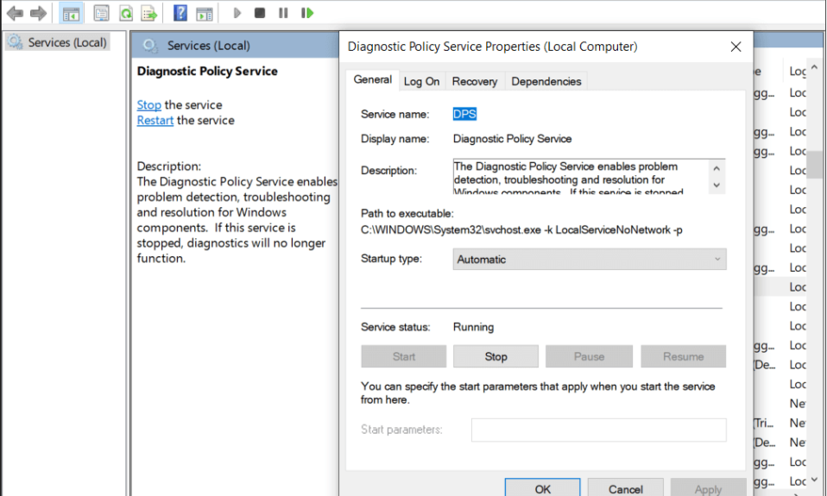Open the Dependencies tab
This screenshot has width=827, height=496.
[x=546, y=81]
